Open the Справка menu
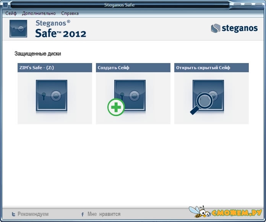The height and width of the screenshot is (222, 266). [x=70, y=13]
